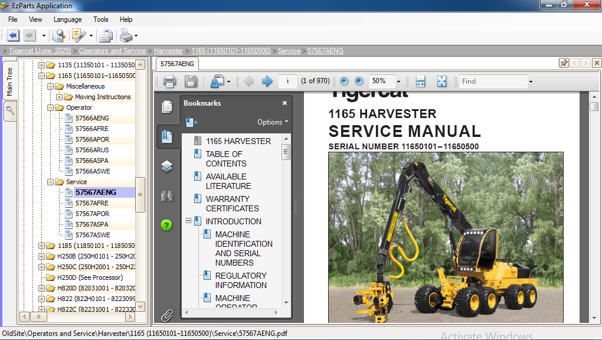
Task: Click the main toolbar printer icon
Action: click(x=126, y=36)
